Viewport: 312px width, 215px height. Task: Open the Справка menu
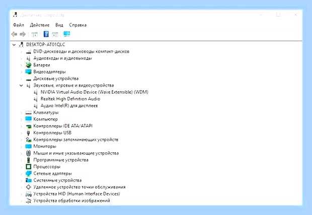[78, 25]
